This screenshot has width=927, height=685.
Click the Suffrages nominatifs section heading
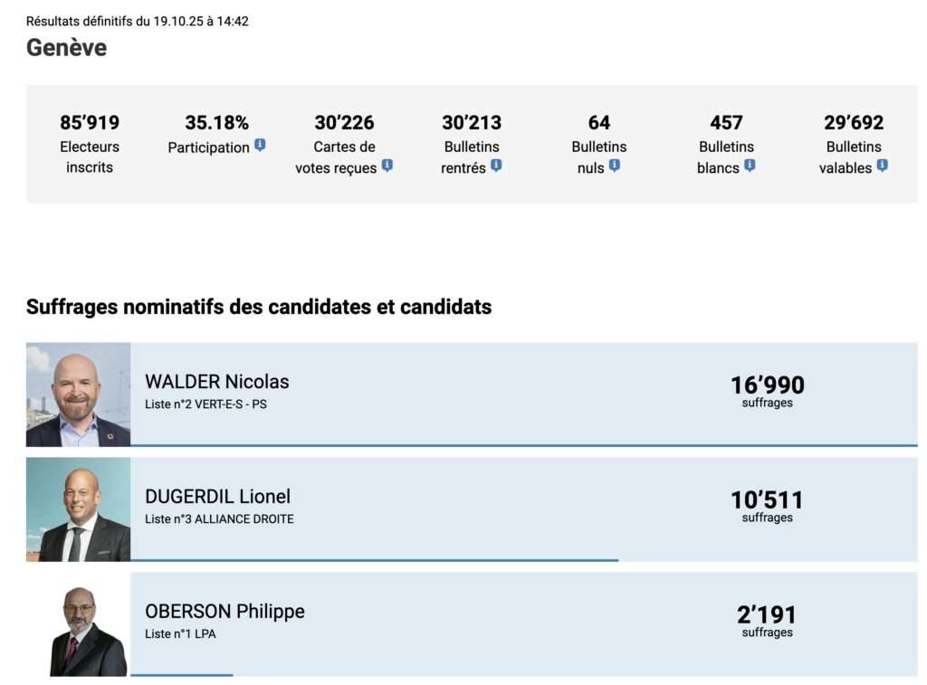pos(259,307)
